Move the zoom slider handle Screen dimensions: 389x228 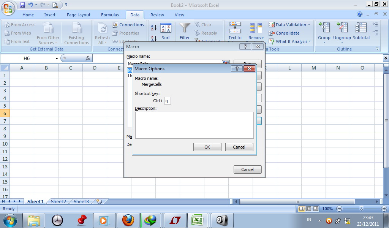362,208
